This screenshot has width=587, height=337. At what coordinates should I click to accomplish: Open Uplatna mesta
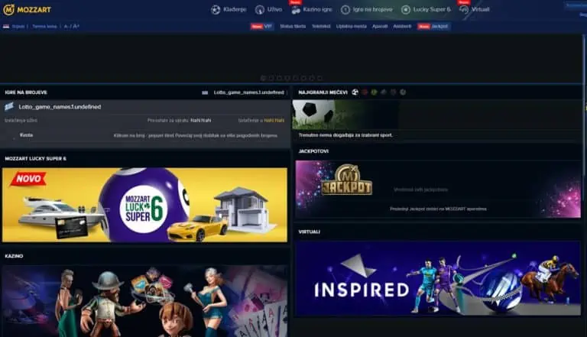[x=351, y=26]
